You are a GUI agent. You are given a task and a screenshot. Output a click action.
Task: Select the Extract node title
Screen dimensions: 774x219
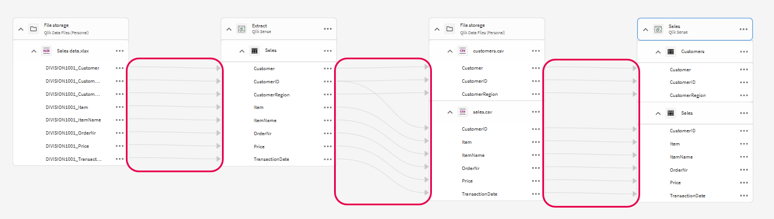(259, 26)
